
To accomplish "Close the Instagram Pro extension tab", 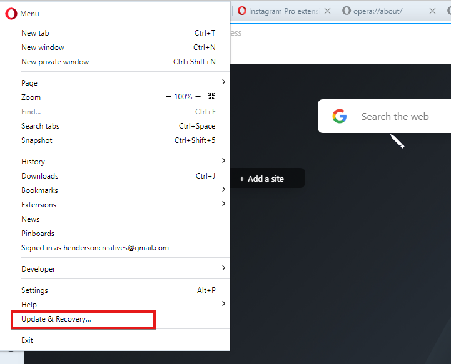I will [327, 11].
